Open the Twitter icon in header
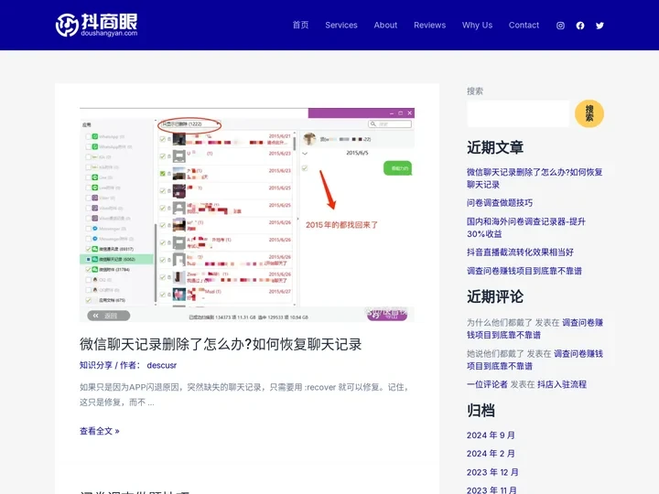The width and height of the screenshot is (659, 494). pos(600,26)
